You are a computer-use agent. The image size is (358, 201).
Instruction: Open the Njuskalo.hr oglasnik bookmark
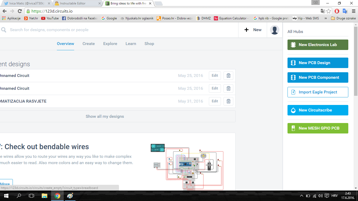(x=137, y=18)
